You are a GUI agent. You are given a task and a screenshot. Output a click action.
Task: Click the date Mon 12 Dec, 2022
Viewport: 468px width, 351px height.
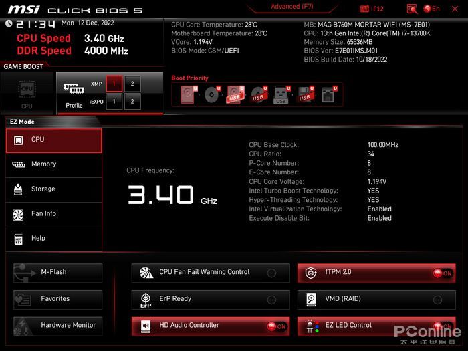click(x=88, y=23)
